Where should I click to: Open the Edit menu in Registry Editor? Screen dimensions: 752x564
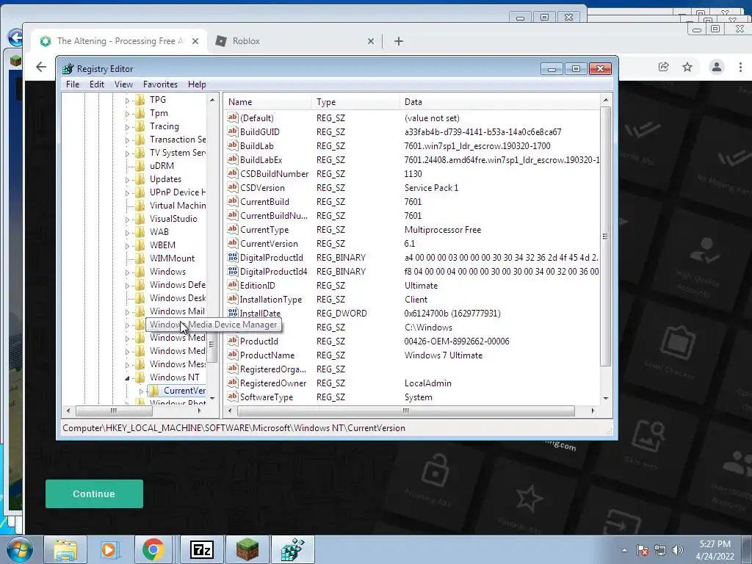click(96, 84)
